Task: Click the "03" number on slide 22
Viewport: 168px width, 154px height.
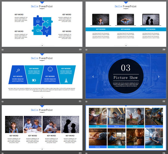Action: coord(125,68)
